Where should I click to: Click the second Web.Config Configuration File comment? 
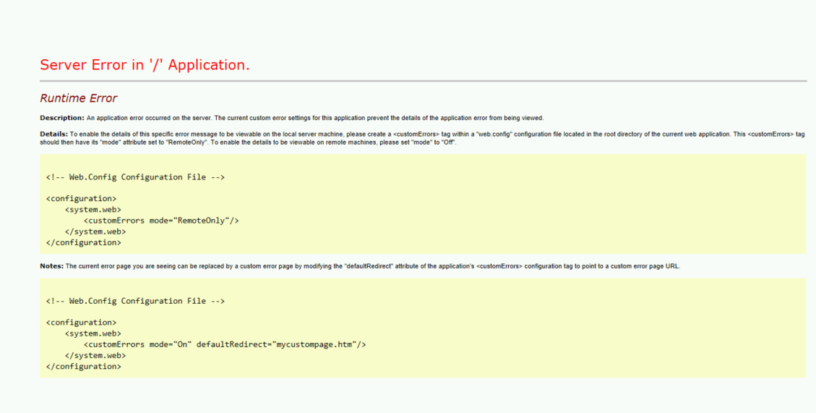(135, 301)
